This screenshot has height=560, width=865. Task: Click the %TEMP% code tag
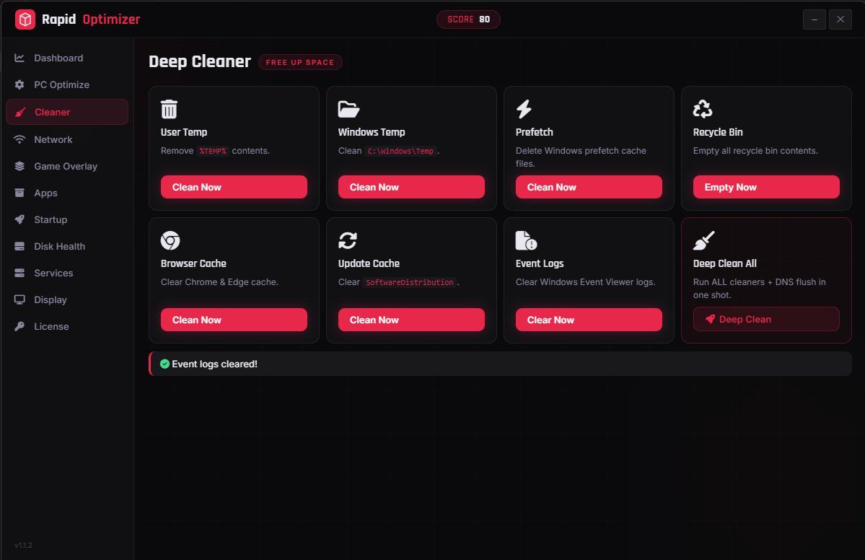[x=213, y=151]
